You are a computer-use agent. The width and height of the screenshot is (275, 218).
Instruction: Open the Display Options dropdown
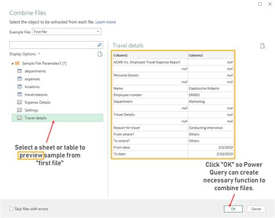click(x=24, y=54)
